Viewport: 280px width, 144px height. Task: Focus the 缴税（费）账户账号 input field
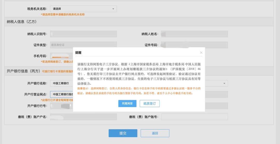194,117
